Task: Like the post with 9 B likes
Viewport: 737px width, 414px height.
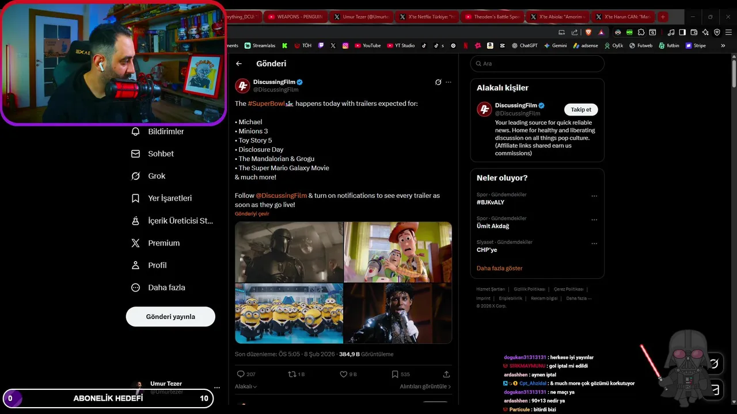Action: pos(348,374)
